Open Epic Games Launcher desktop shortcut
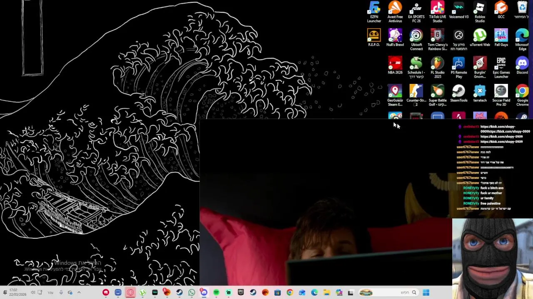 coord(501,68)
